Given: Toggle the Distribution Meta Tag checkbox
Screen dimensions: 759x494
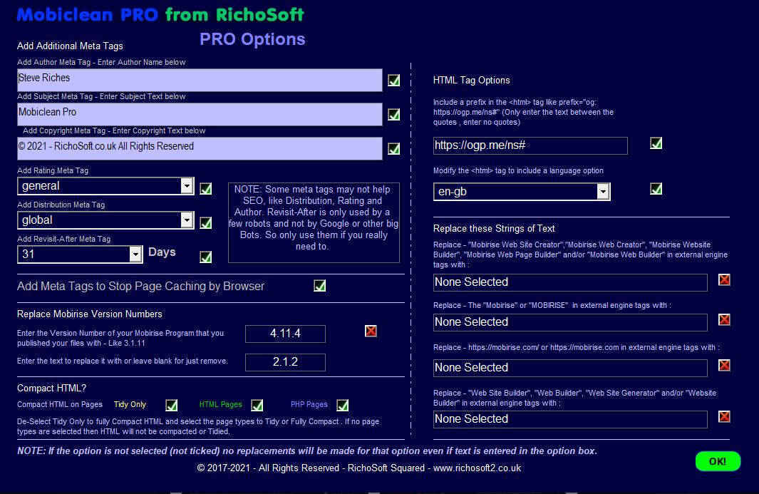Looking at the screenshot, I should (x=206, y=223).
